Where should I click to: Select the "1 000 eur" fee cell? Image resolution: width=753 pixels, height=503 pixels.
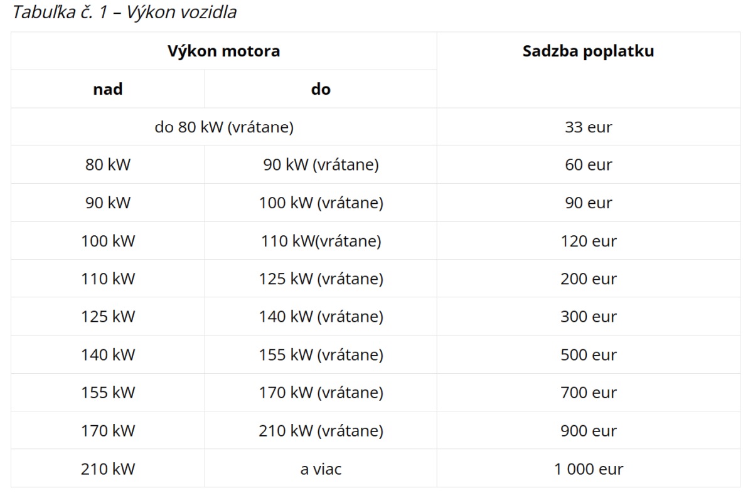(x=588, y=469)
